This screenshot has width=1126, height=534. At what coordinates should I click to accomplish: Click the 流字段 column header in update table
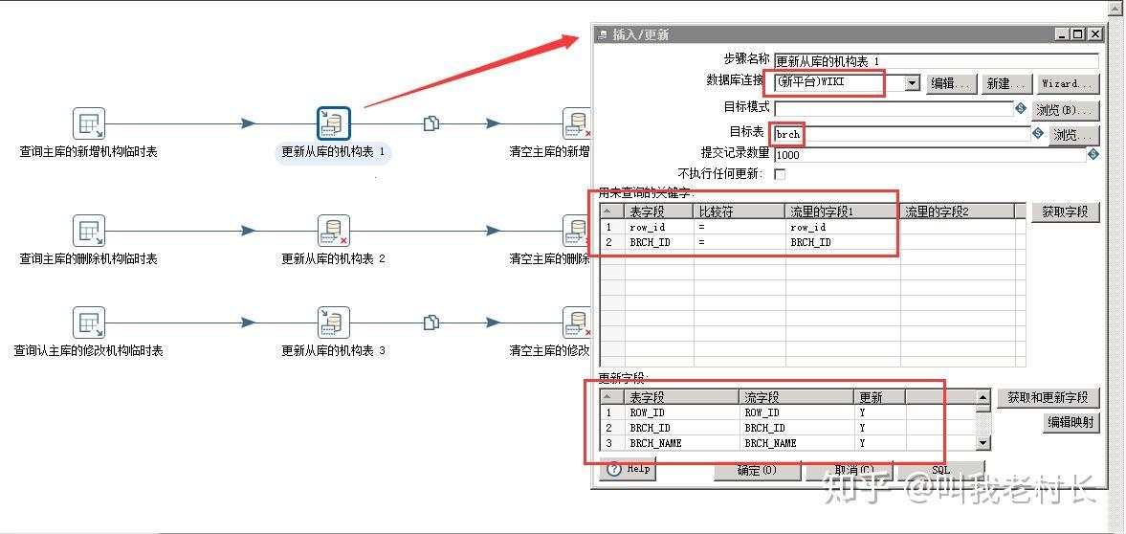pyautogui.click(x=796, y=397)
